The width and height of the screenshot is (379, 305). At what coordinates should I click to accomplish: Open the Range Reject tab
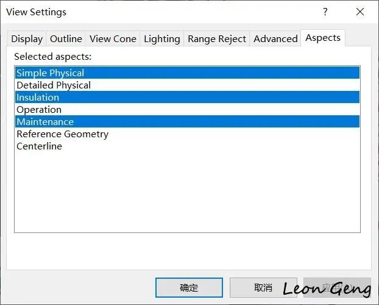217,38
